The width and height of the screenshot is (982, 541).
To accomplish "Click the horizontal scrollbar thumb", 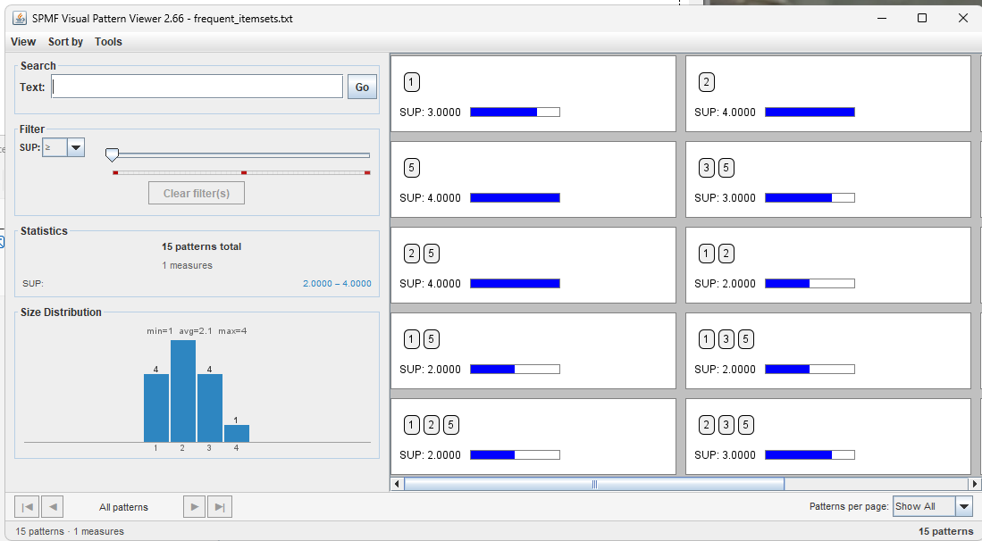I will [x=593, y=484].
